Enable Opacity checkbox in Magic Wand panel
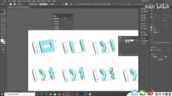172x96 pixels. [53, 27]
